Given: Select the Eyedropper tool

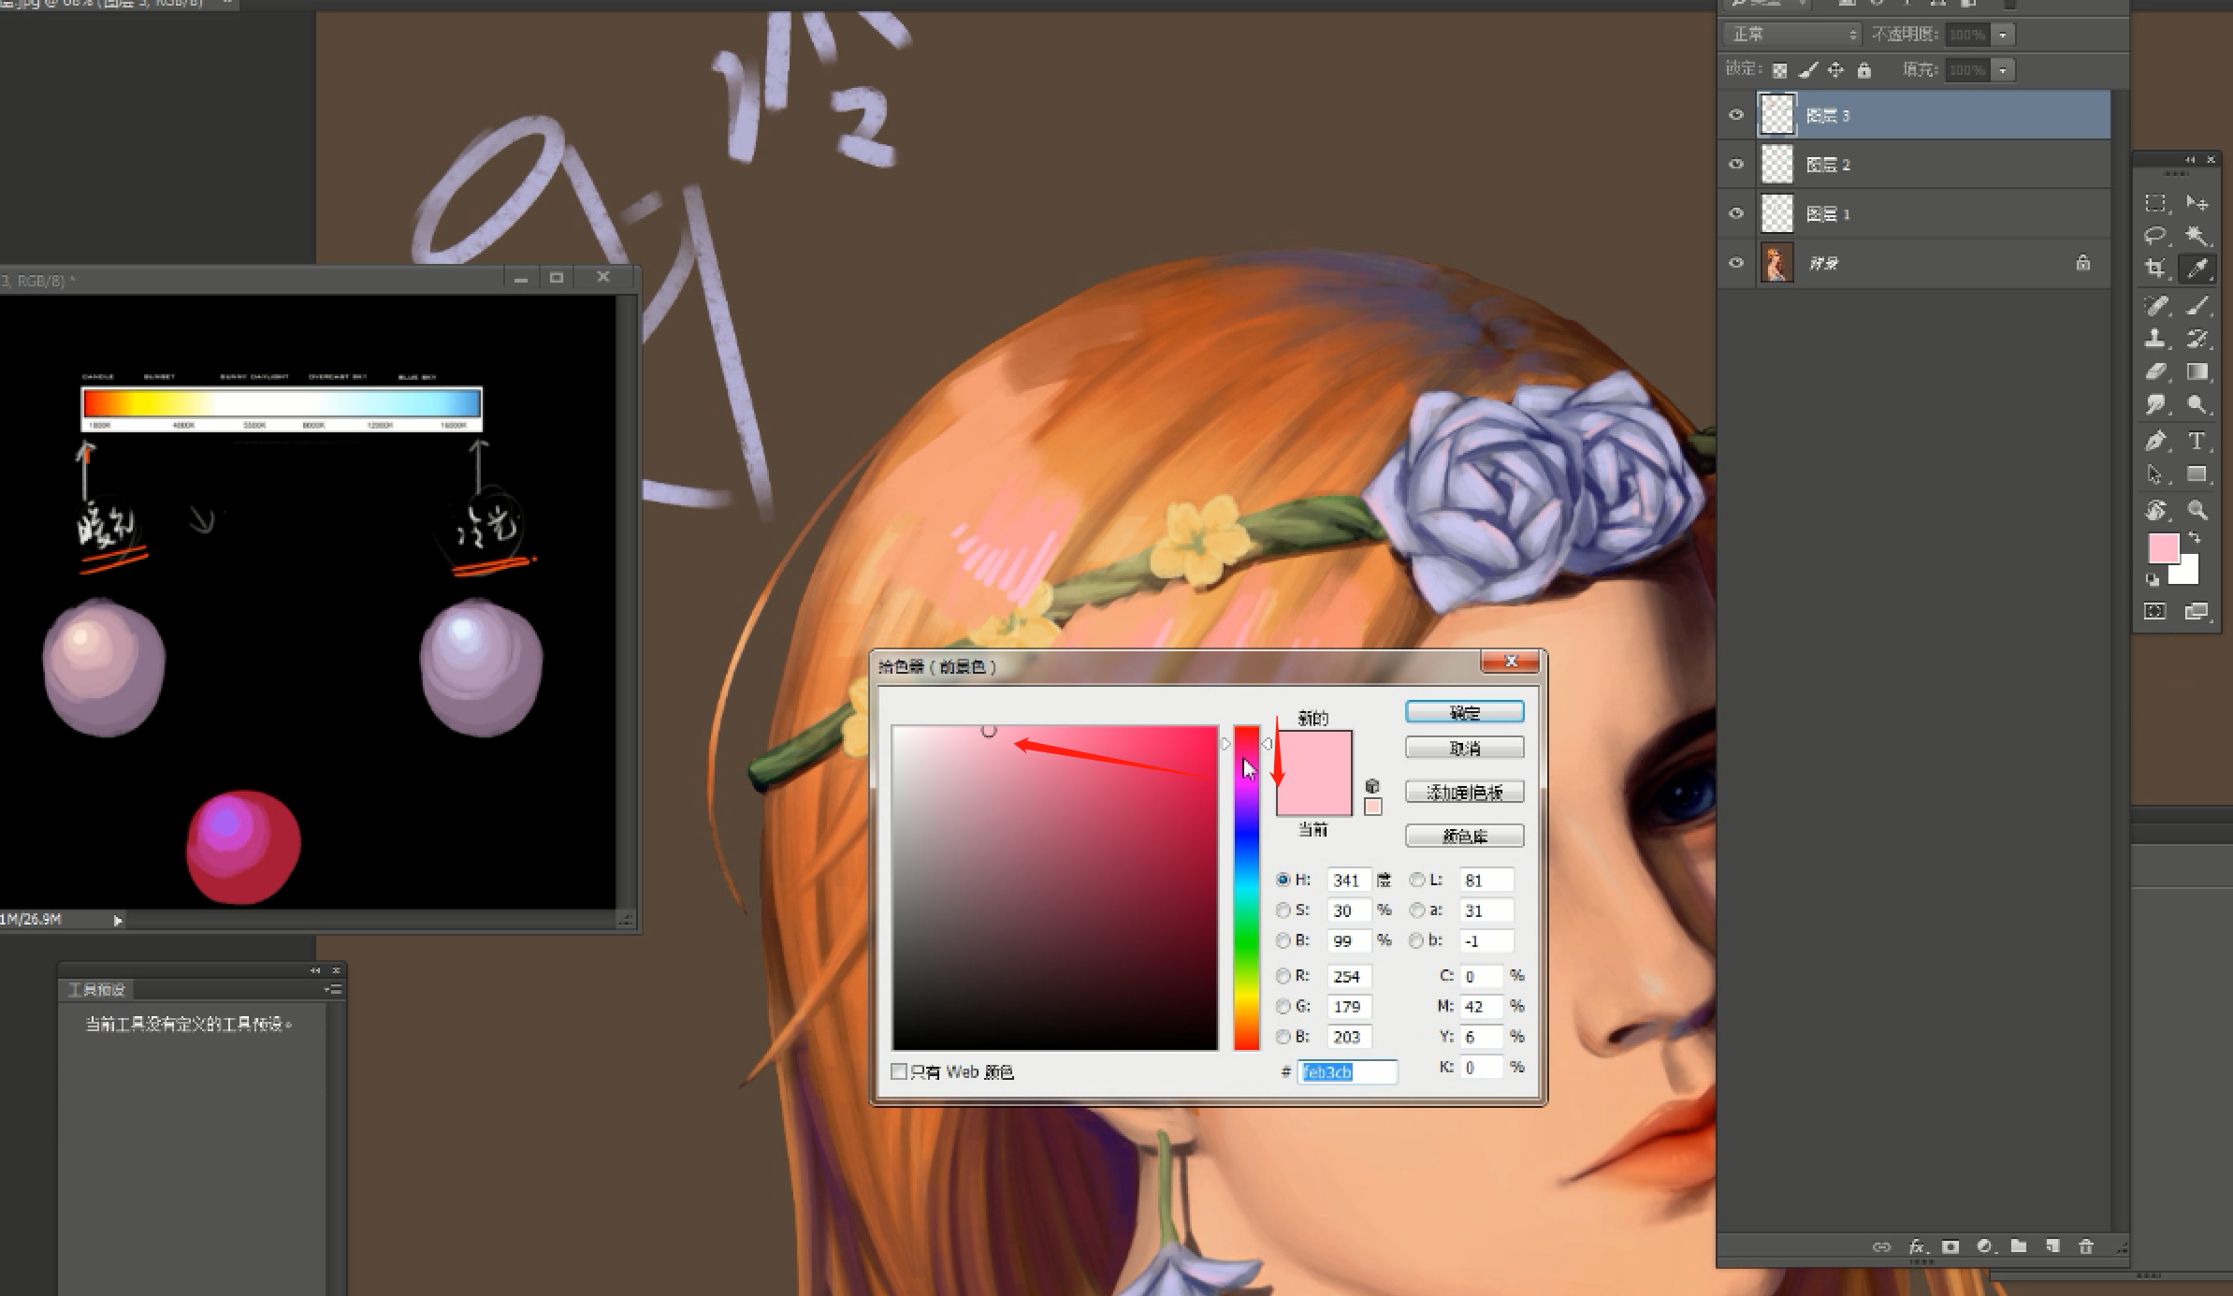Looking at the screenshot, I should click(2197, 269).
